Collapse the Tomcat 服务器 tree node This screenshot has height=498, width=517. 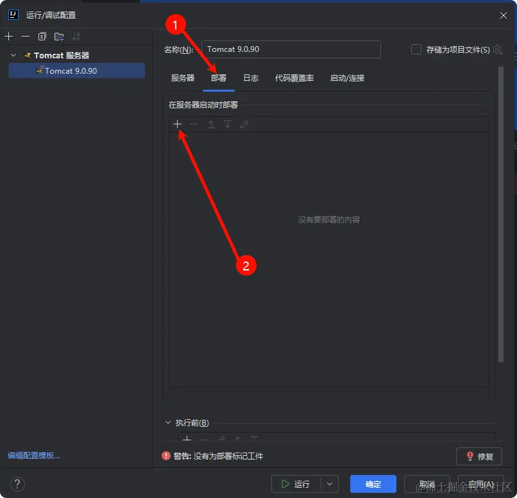point(13,55)
